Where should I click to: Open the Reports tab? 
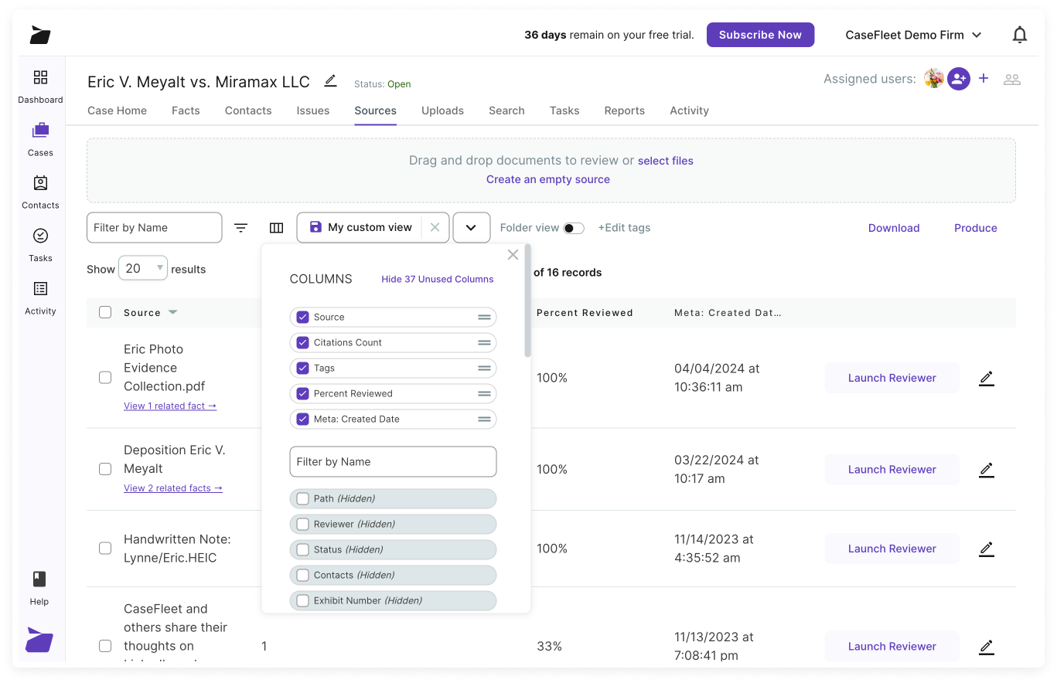click(x=624, y=110)
